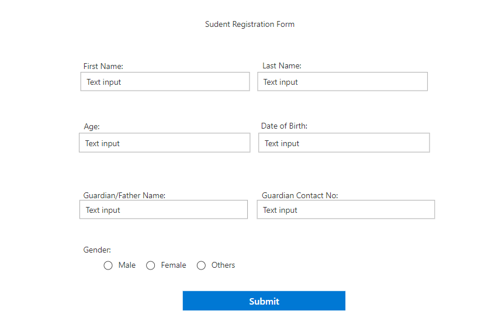Click into the Age text box
This screenshot has height=335, width=499.
point(164,143)
